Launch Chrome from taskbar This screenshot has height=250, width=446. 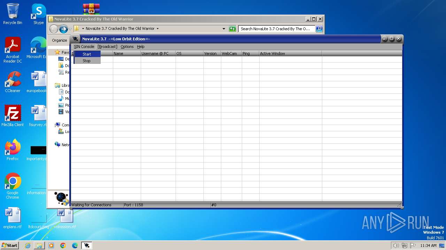click(63, 245)
